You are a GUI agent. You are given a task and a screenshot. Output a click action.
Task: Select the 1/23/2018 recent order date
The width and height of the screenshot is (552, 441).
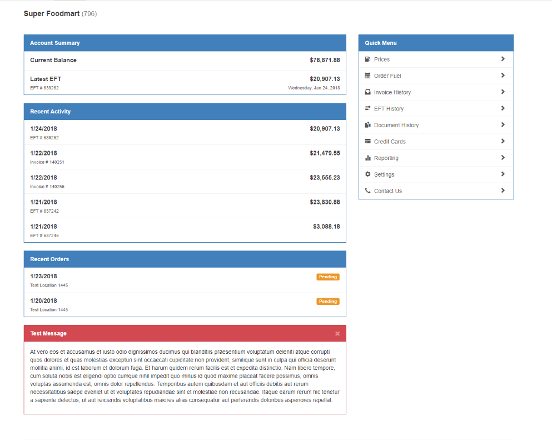[x=43, y=276]
